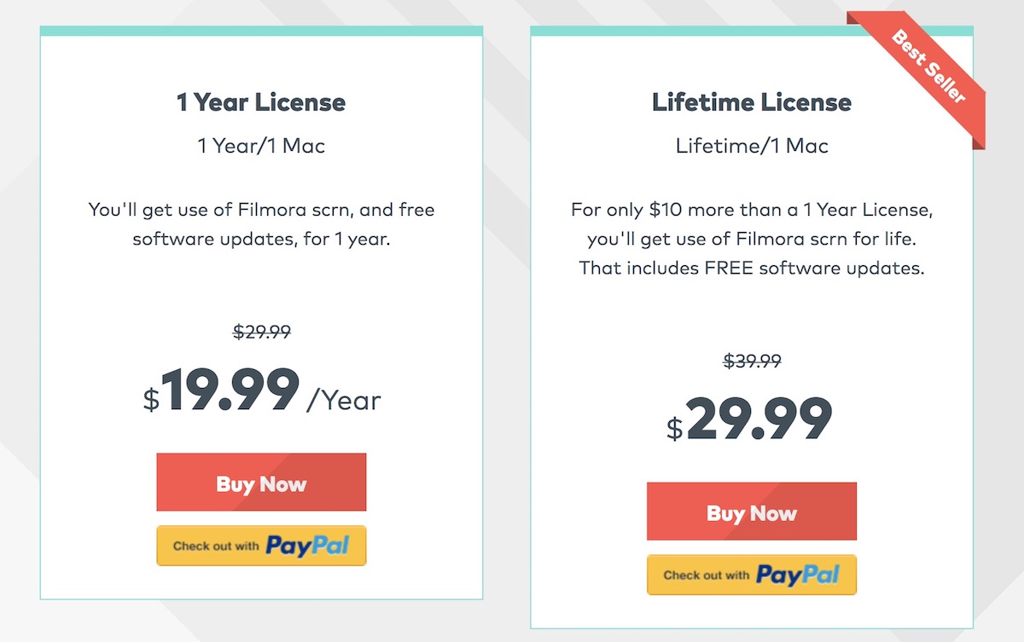Click the /Year label beside the price
Viewport: 1024px width, 642px height.
tap(344, 400)
